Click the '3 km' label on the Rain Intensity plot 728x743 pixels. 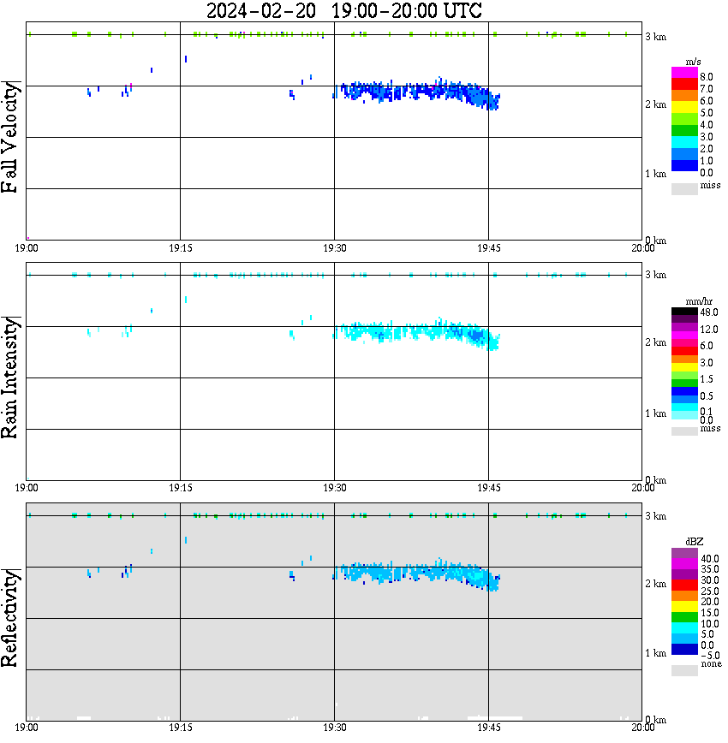tap(655, 275)
